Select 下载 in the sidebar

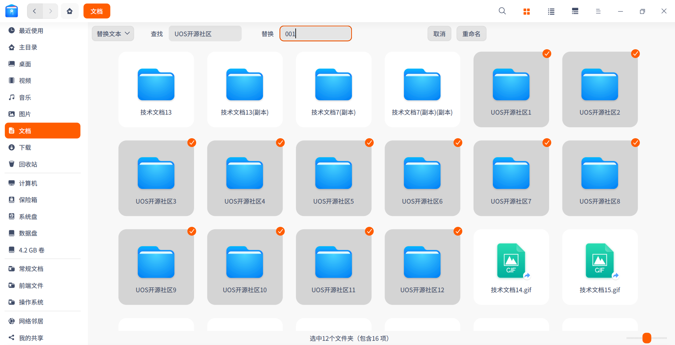[x=43, y=147]
